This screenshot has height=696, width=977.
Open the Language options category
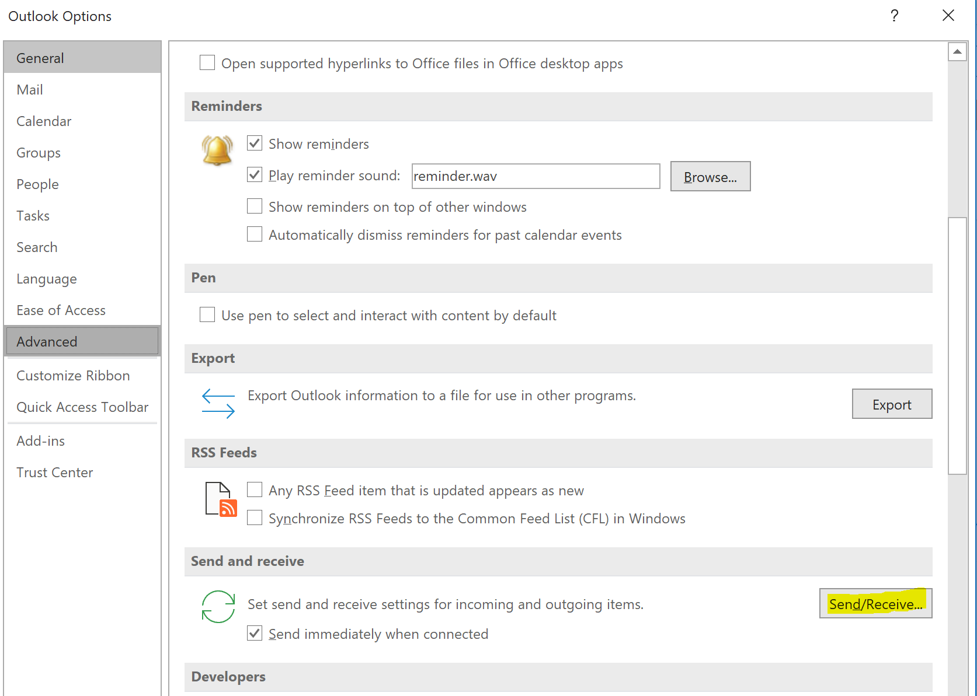[82, 278]
